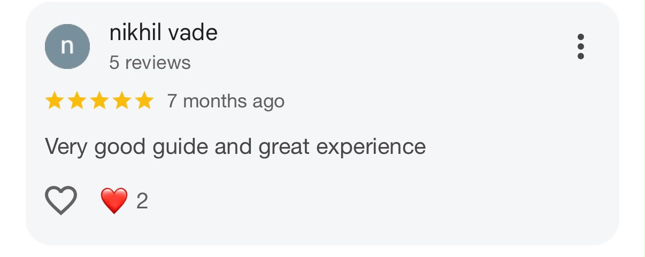Click the fourth yellow rating star

(122, 100)
